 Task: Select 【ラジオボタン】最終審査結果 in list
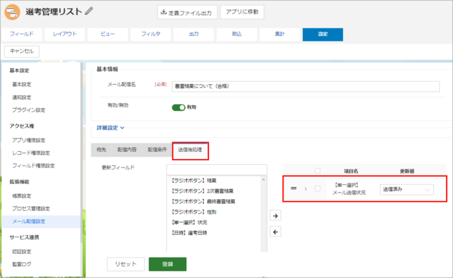point(203,201)
